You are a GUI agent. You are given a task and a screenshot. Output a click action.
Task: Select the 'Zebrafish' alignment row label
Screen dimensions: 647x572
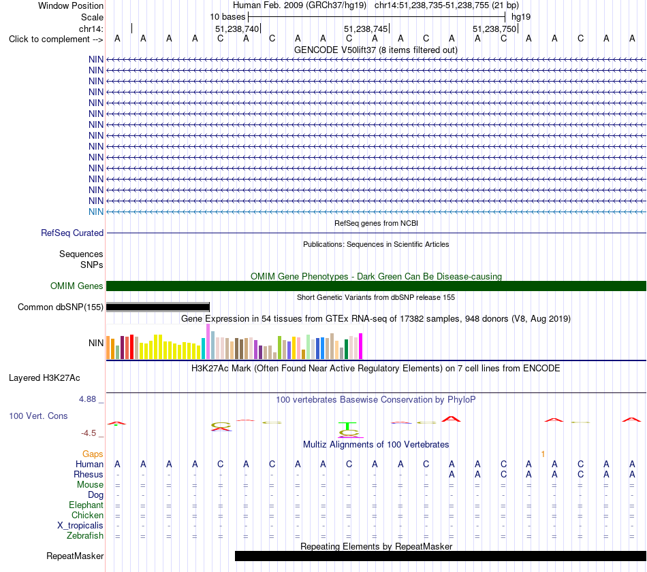pyautogui.click(x=85, y=535)
